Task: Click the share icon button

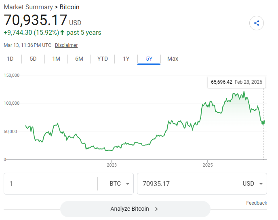Action: tap(257, 23)
